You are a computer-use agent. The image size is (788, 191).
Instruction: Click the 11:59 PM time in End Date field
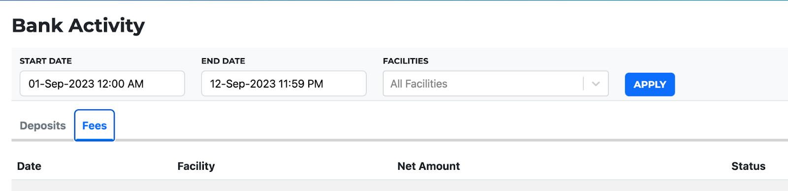pos(301,84)
